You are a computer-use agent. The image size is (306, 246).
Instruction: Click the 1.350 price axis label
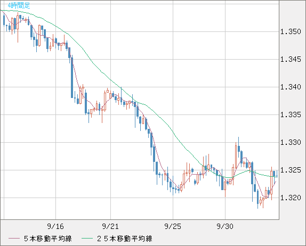coord(291,31)
